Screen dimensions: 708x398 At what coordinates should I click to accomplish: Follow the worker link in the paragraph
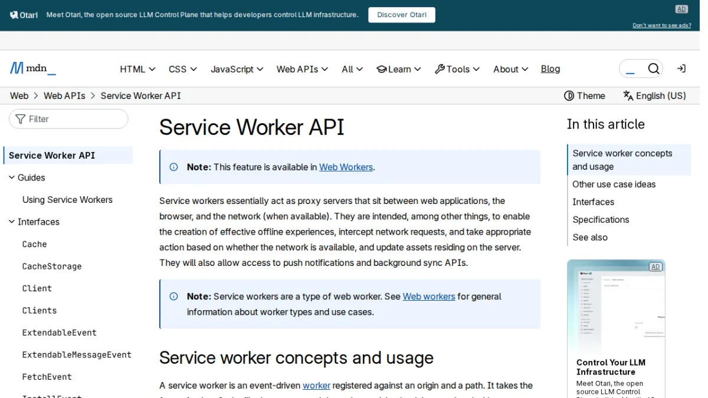coord(316,386)
